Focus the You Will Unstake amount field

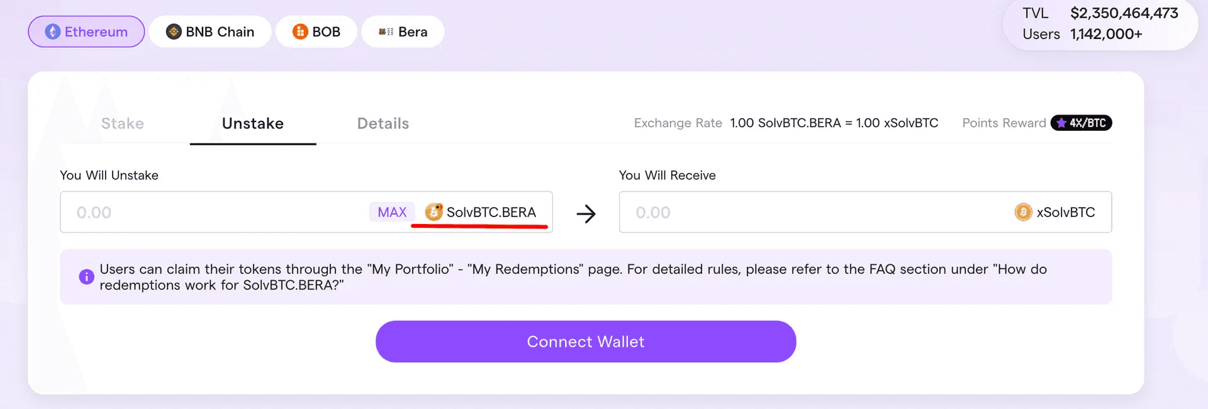214,212
